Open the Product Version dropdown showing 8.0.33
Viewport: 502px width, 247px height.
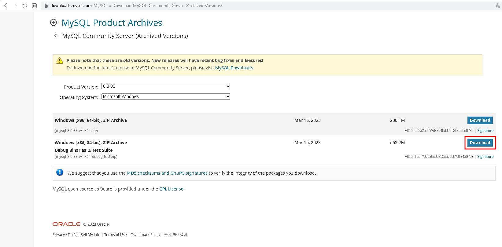pos(166,86)
